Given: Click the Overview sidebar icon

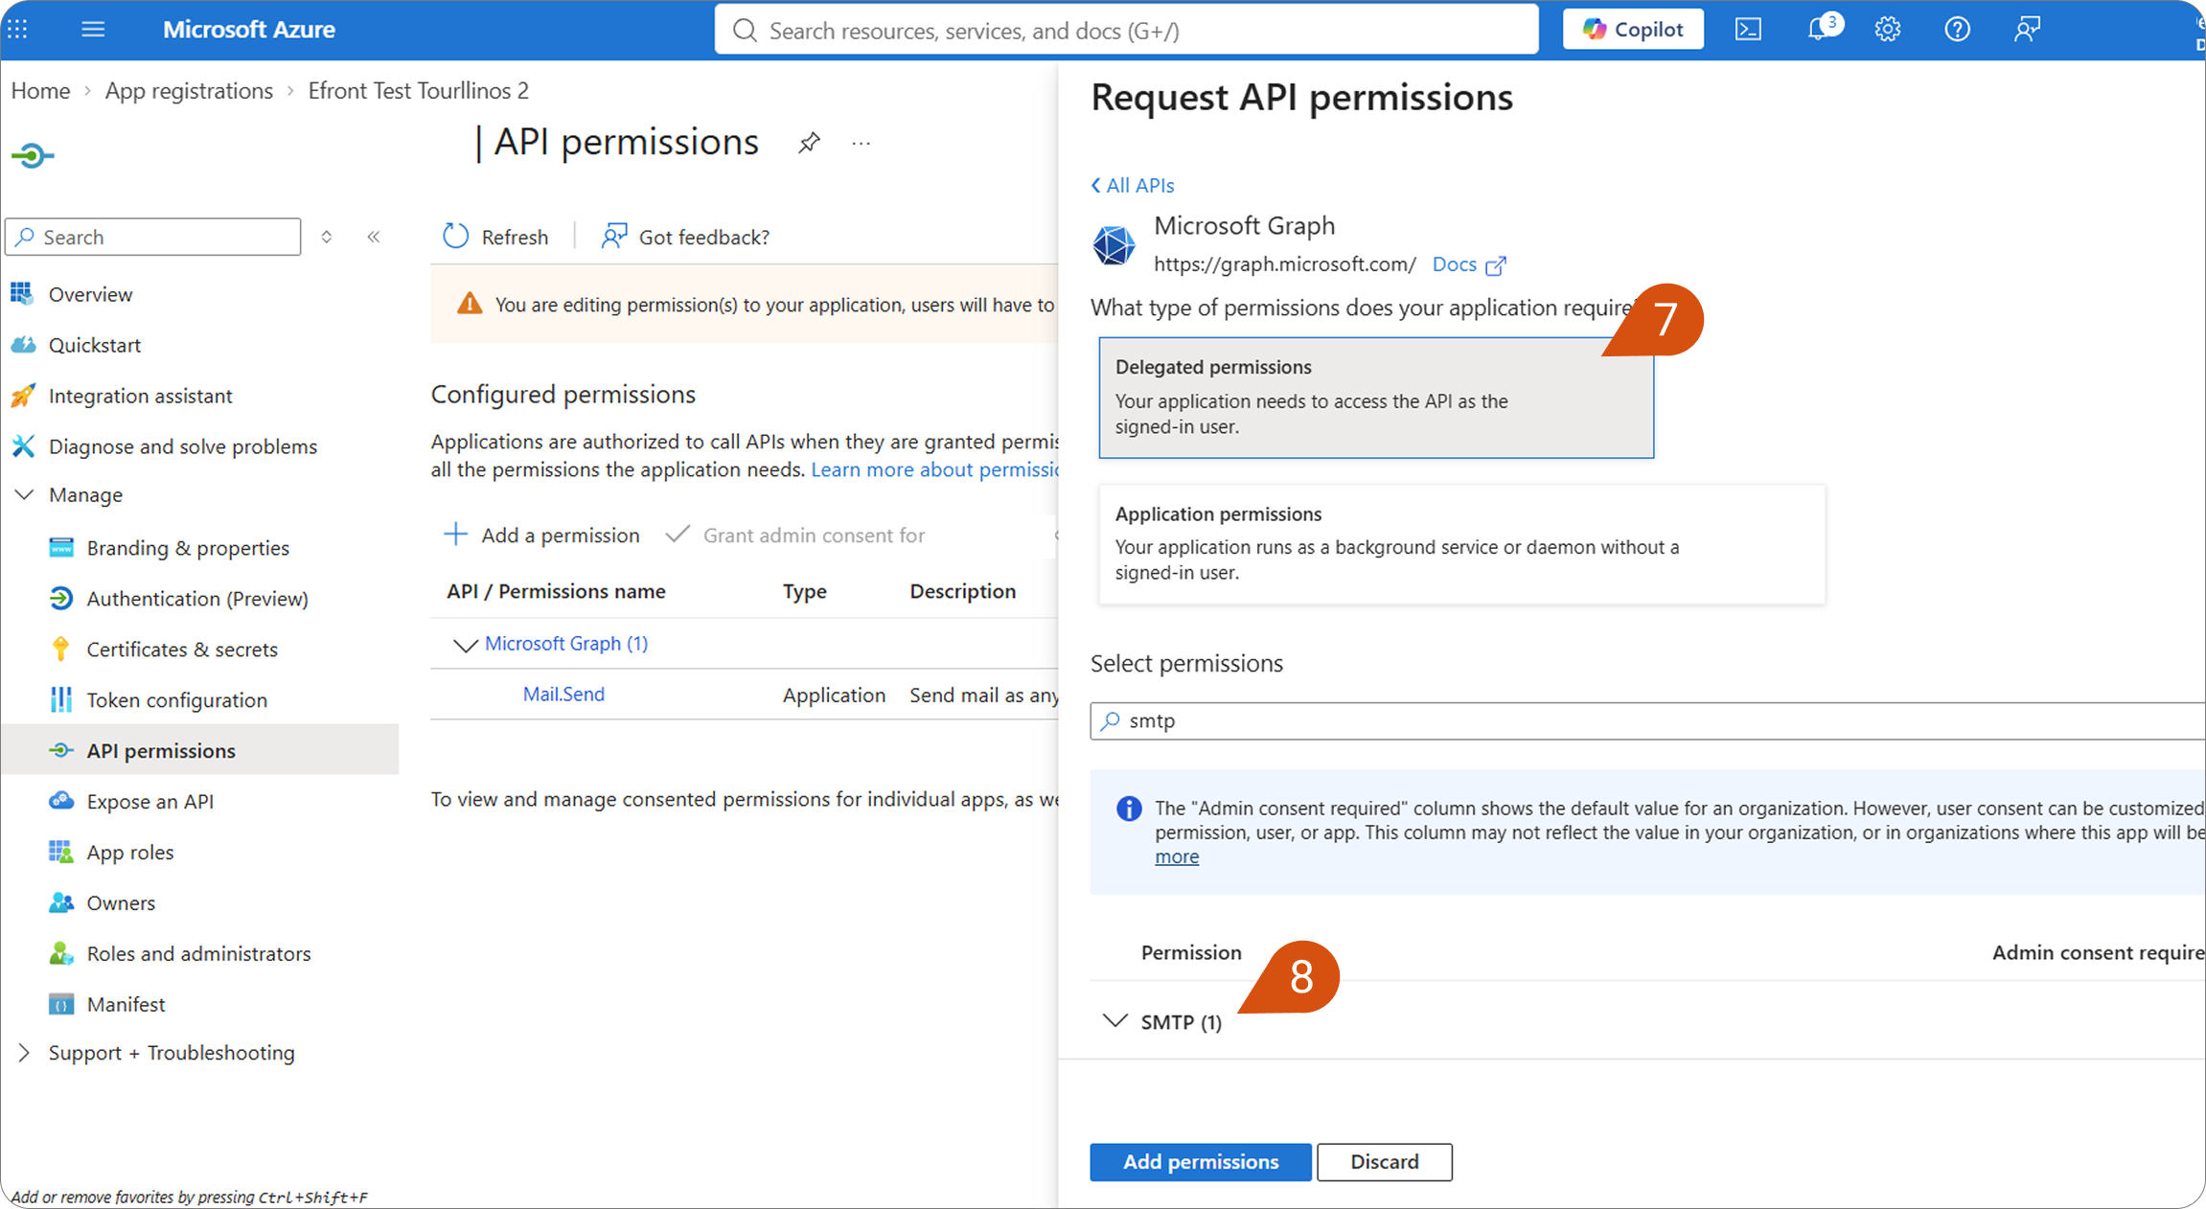Looking at the screenshot, I should click(x=22, y=294).
